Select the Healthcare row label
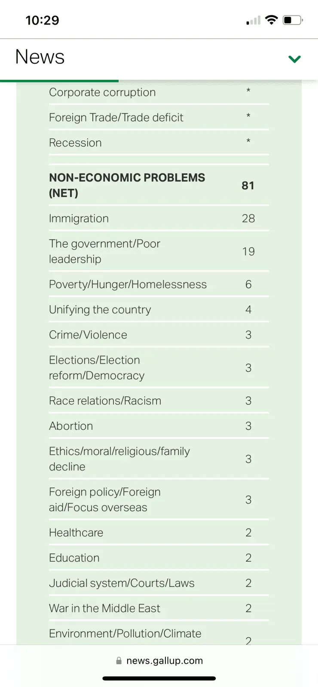Screen dimensions: 318x687 coord(76,533)
